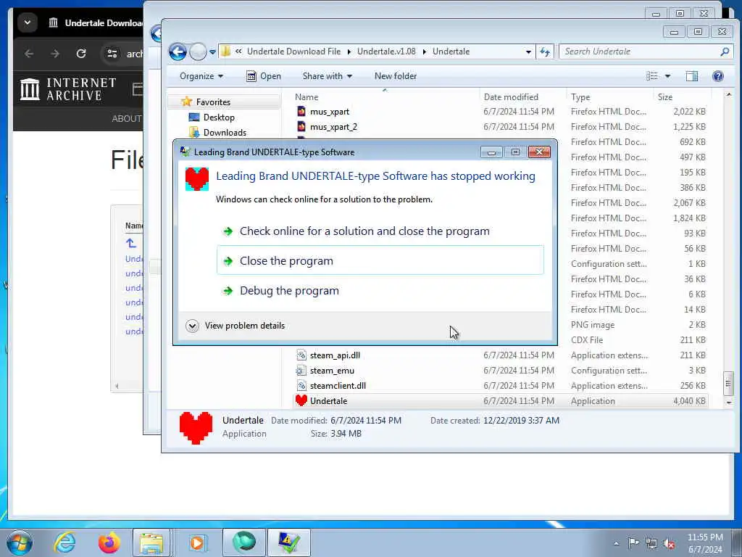Expand View problem details
742x557 pixels.
point(235,326)
